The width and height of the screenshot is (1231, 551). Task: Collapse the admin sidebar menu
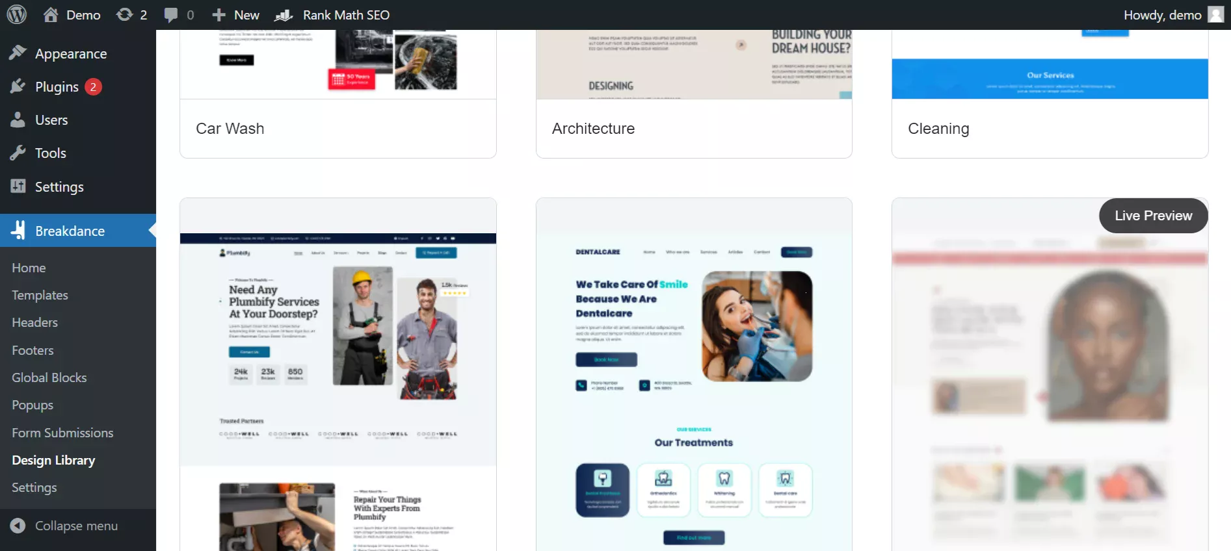64,526
